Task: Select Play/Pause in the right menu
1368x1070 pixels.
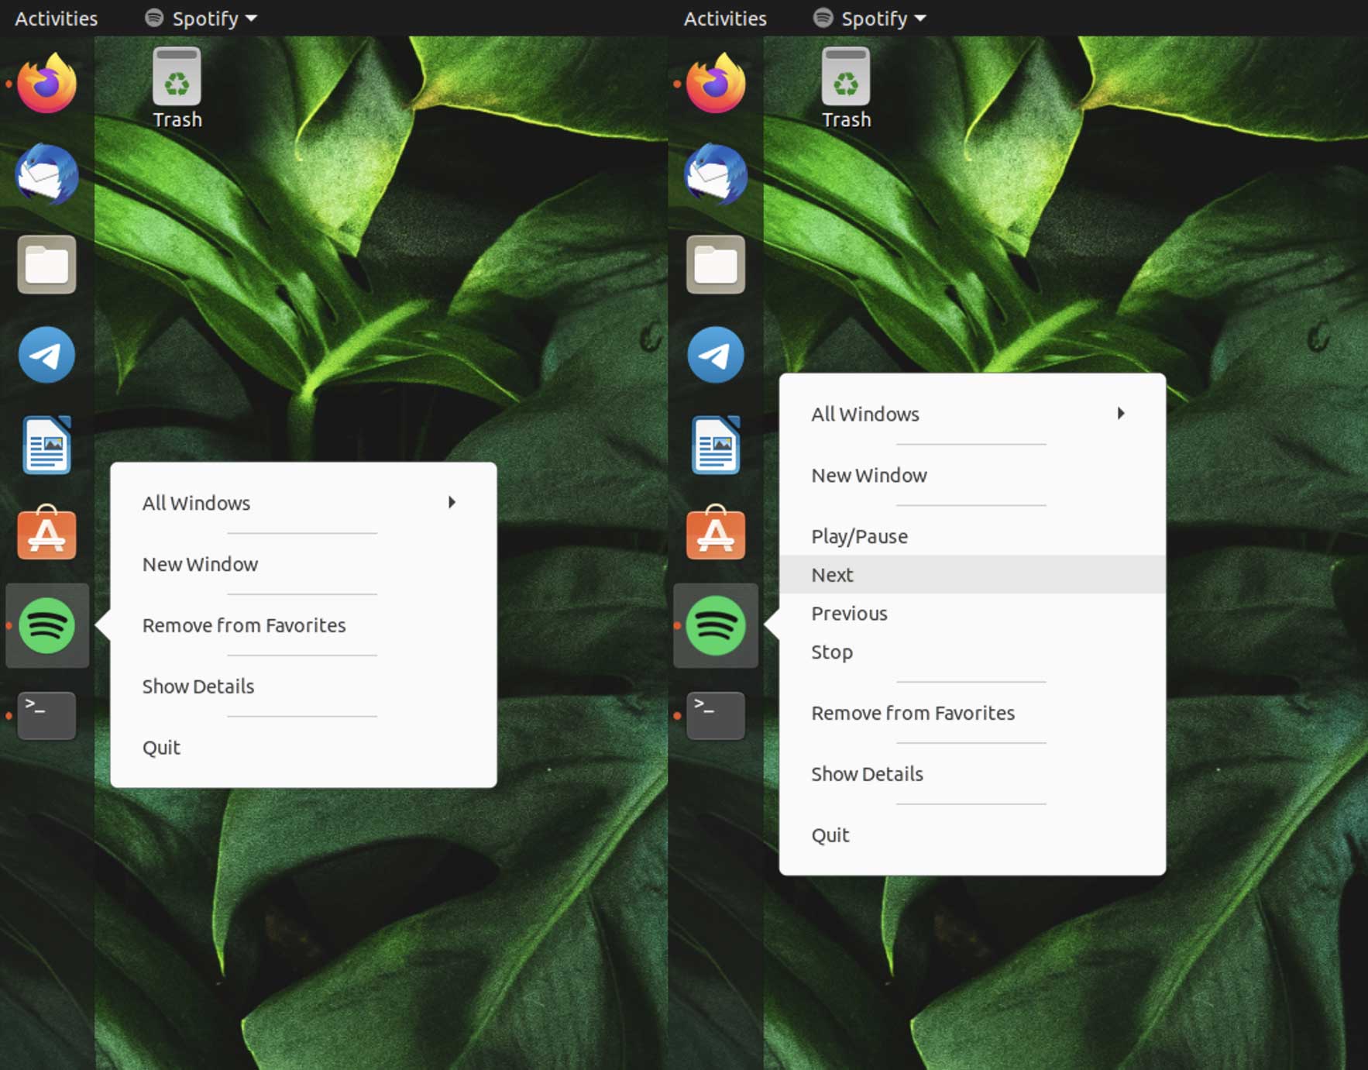Action: [972, 536]
